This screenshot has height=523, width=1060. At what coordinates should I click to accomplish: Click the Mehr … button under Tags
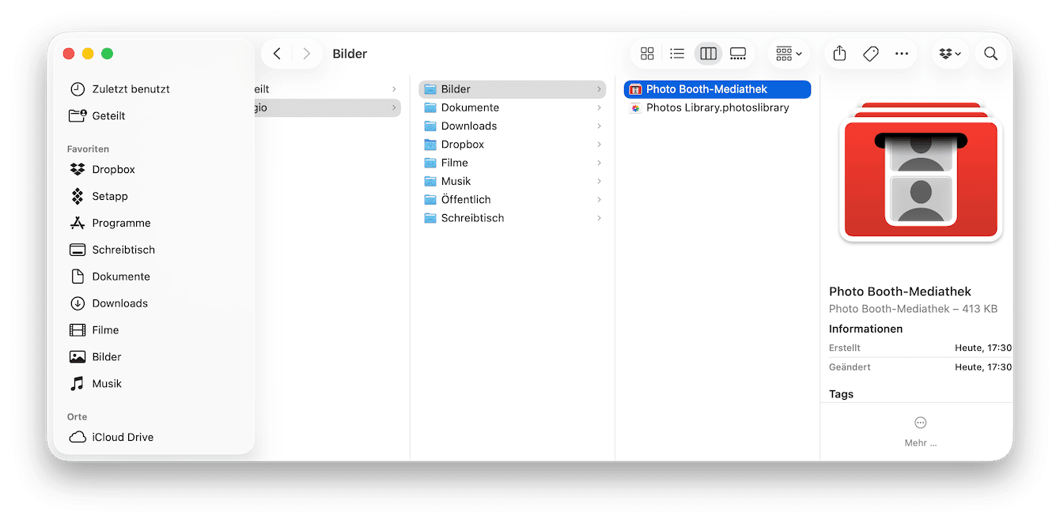pos(920,431)
